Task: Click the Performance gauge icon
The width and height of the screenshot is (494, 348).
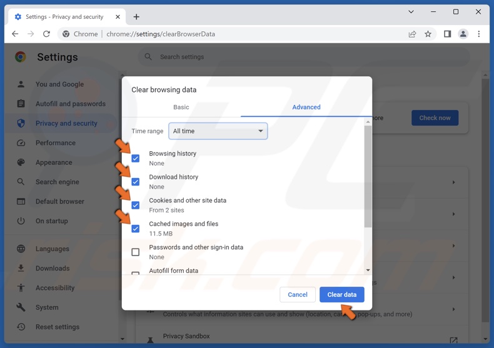Action: click(21, 143)
